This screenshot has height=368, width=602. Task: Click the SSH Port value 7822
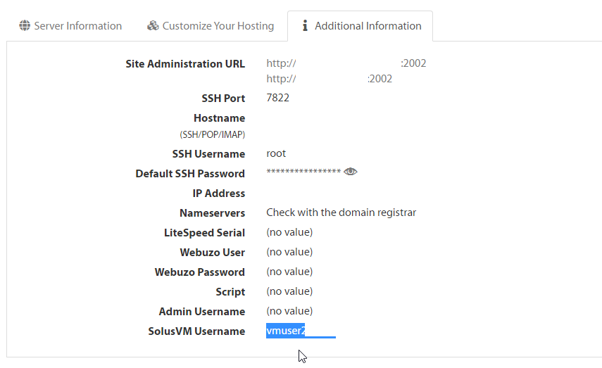[x=277, y=98]
